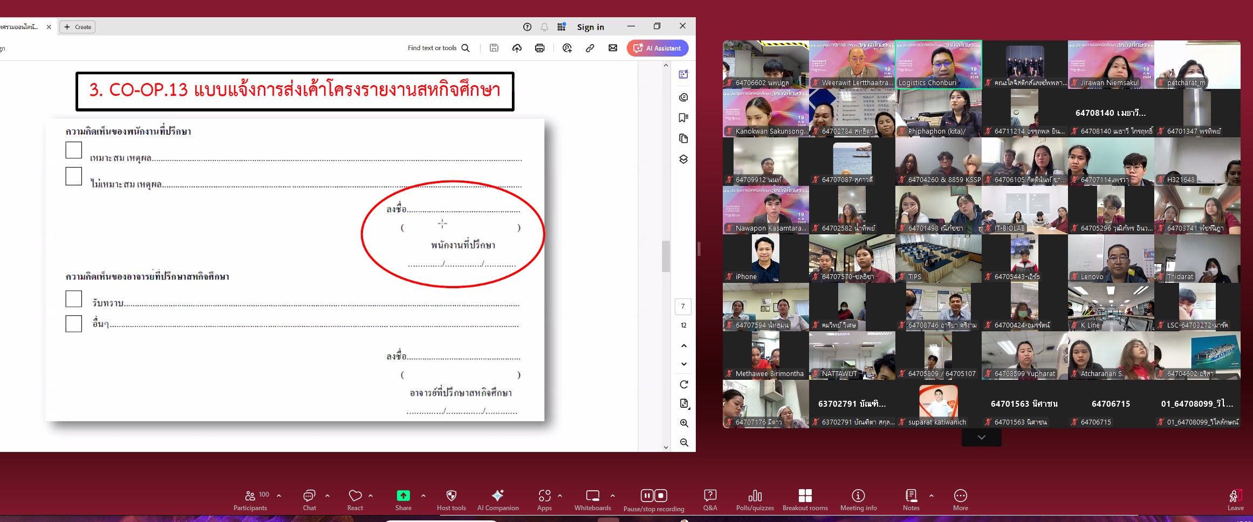Open the layers panel icon
The height and width of the screenshot is (522, 1253).
click(x=683, y=159)
